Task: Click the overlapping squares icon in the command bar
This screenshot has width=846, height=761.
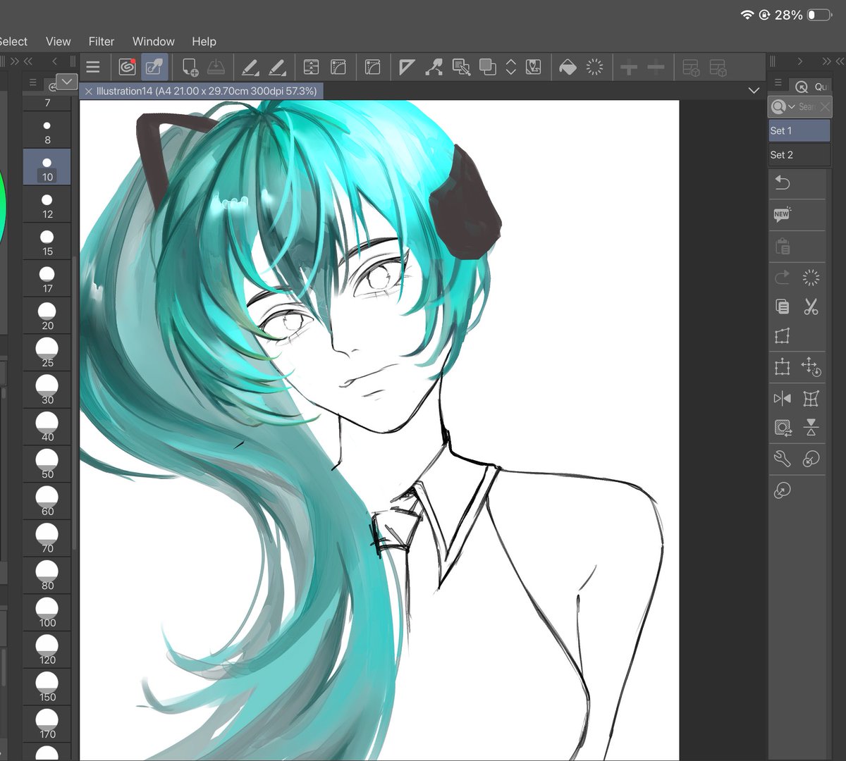Action: pyautogui.click(x=487, y=68)
